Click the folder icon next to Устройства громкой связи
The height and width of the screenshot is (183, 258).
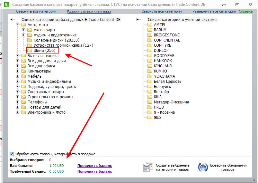30,45
